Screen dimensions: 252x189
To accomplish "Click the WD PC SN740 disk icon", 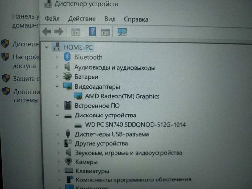I will point(78,126).
